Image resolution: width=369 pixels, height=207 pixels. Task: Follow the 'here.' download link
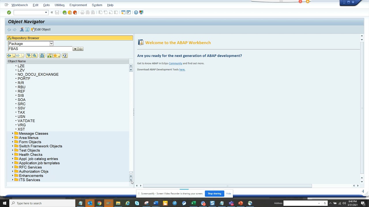(x=182, y=70)
